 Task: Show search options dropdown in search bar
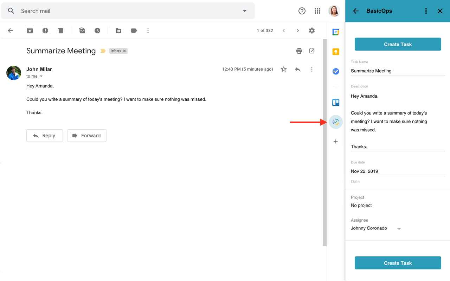pyautogui.click(x=245, y=11)
